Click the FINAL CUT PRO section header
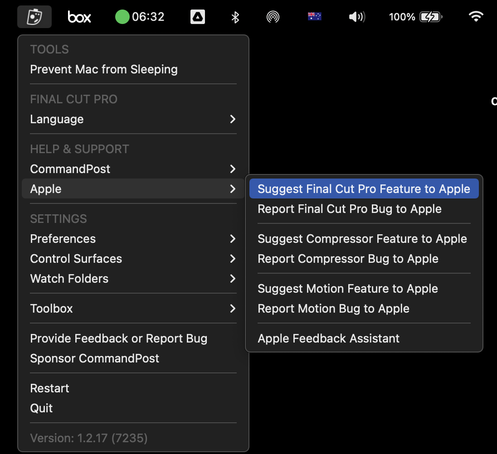497x454 pixels. pyautogui.click(x=73, y=99)
